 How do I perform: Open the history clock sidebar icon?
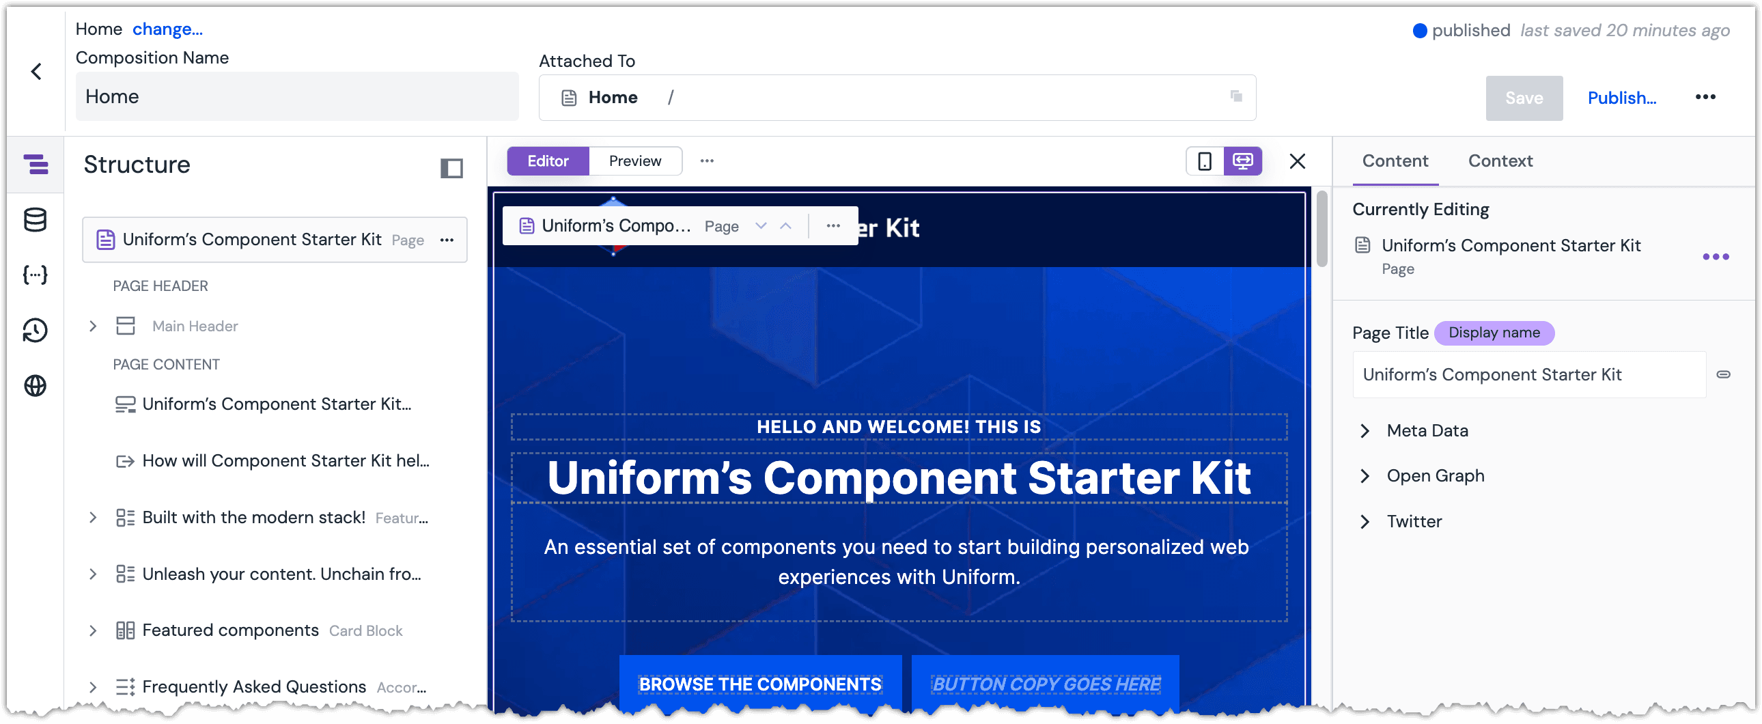35,331
